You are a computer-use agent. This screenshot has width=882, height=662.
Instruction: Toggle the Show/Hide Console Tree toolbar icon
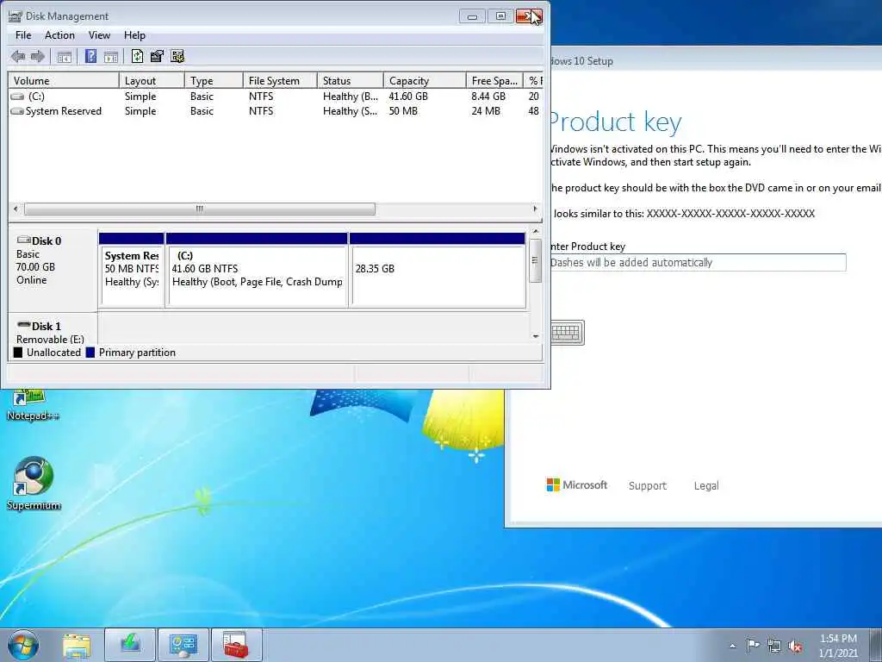click(x=64, y=56)
